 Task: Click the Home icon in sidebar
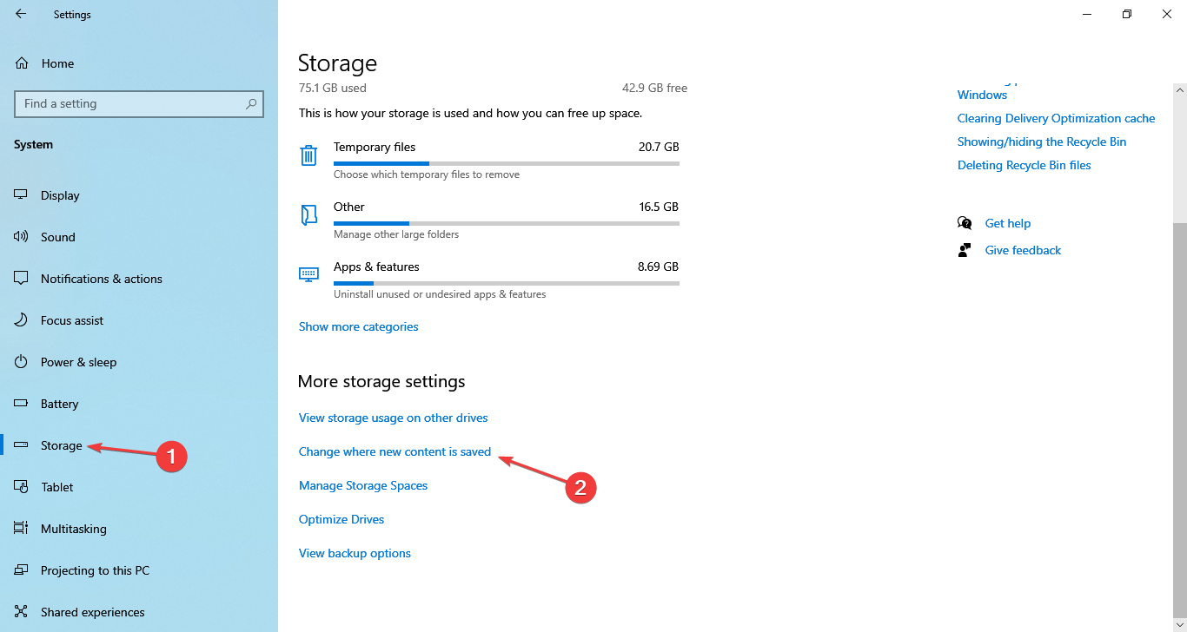coord(22,63)
